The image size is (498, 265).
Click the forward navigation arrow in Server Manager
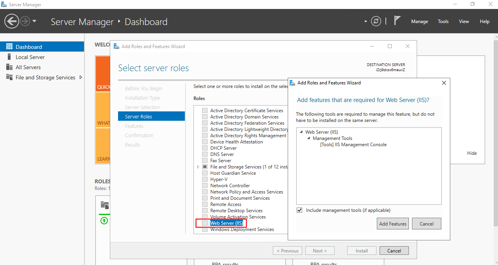click(x=25, y=21)
